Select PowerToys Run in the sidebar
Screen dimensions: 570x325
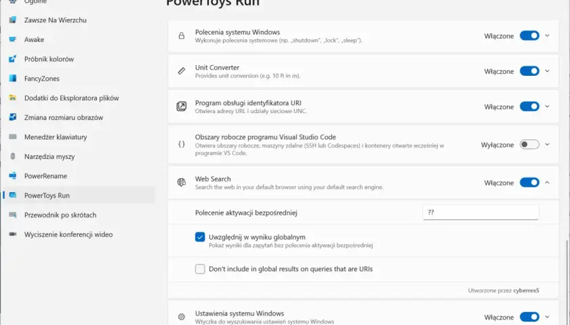click(x=79, y=195)
